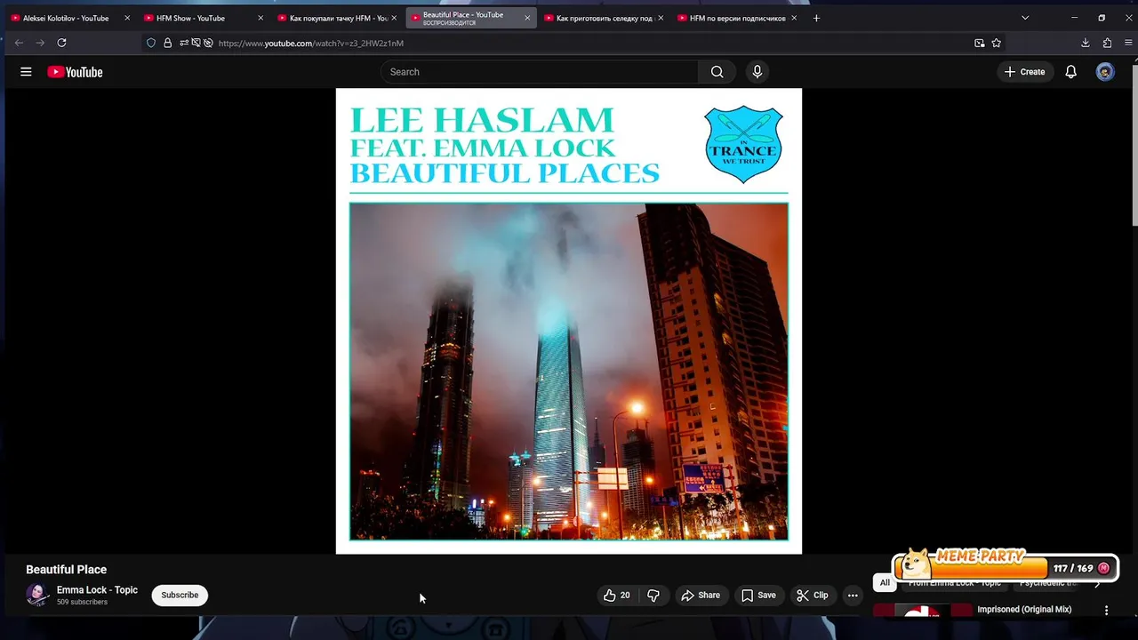Switch to HFM Show - YouTube tab
This screenshot has height=640, width=1138.
click(204, 18)
